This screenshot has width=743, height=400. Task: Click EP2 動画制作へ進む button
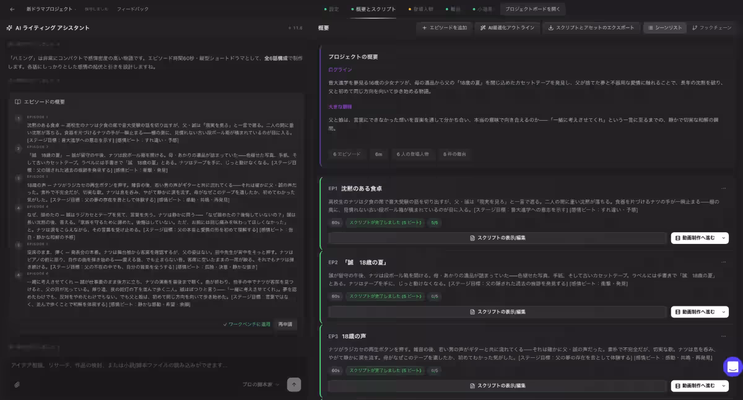coord(695,312)
